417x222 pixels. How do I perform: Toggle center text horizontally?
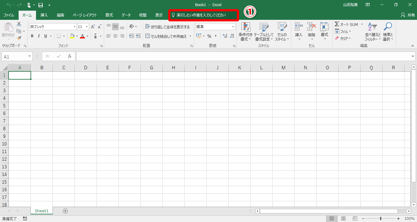click(x=115, y=36)
